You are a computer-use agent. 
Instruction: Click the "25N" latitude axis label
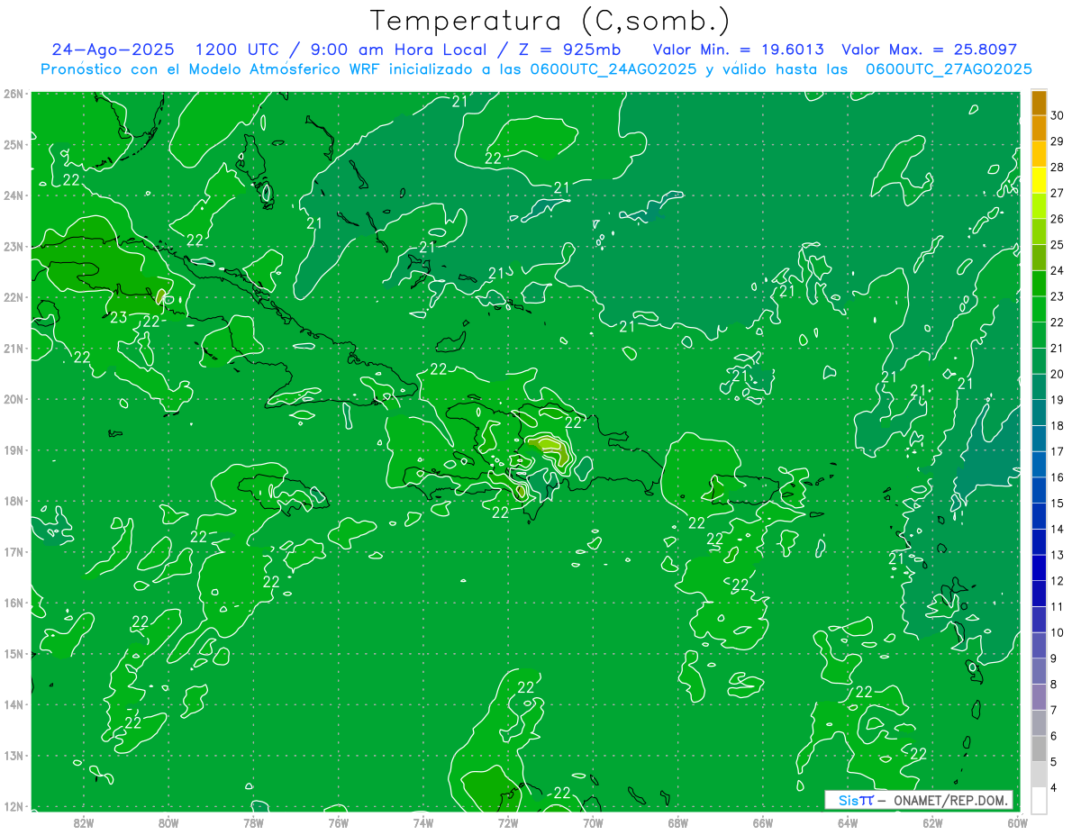(x=14, y=144)
